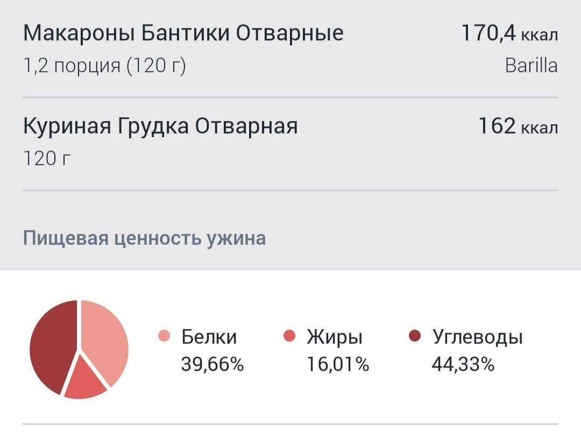The width and height of the screenshot is (581, 434).
Task: Click the dark red Углеводы legend dot
Action: click(x=415, y=336)
